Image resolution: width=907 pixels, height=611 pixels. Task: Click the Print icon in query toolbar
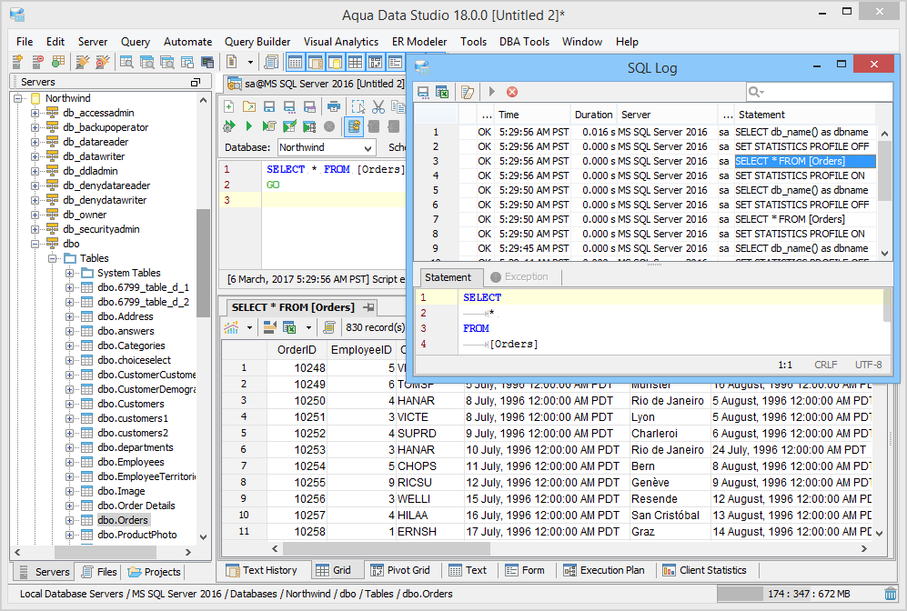[334, 106]
